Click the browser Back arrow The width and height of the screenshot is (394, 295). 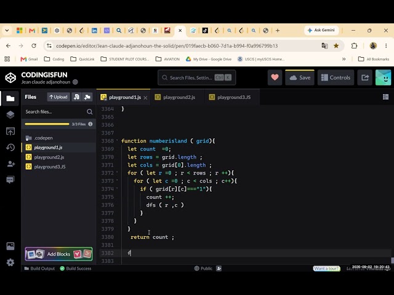(x=8, y=45)
